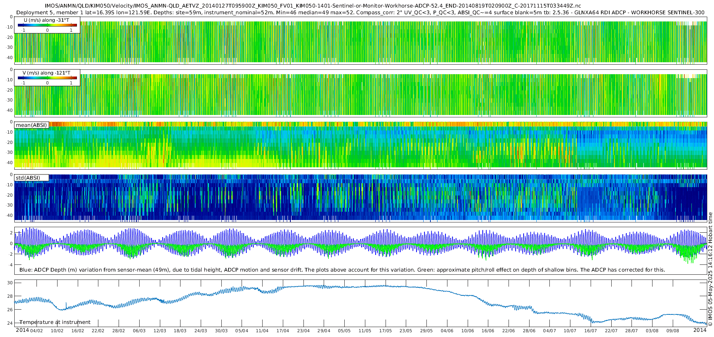Click the 29/04 date tick label
This screenshot has height=337, width=714.
[x=324, y=331]
